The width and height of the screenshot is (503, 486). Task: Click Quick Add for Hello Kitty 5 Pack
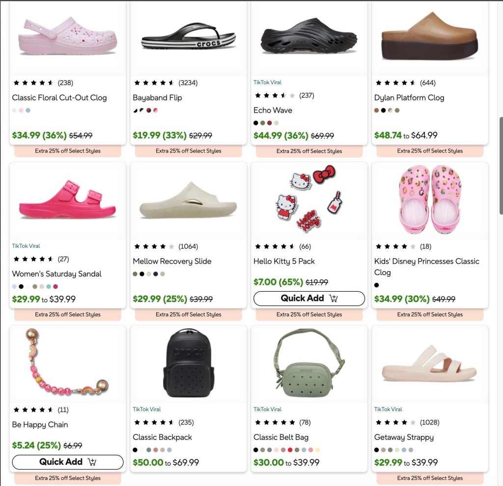click(x=309, y=299)
